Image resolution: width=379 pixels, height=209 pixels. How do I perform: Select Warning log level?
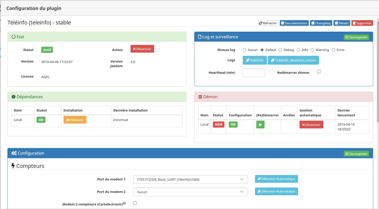[x=312, y=50]
